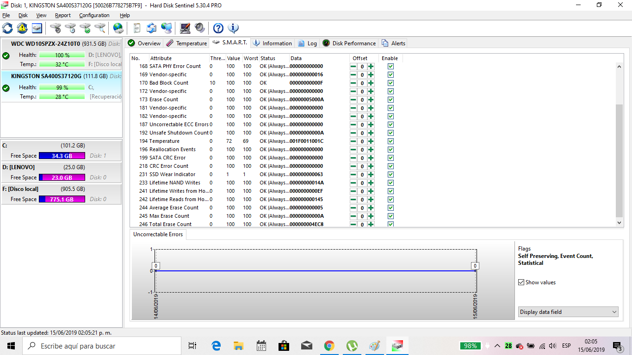Click the disk magnifier surface test icon
The width and height of the screenshot is (632, 355).
(x=100, y=28)
